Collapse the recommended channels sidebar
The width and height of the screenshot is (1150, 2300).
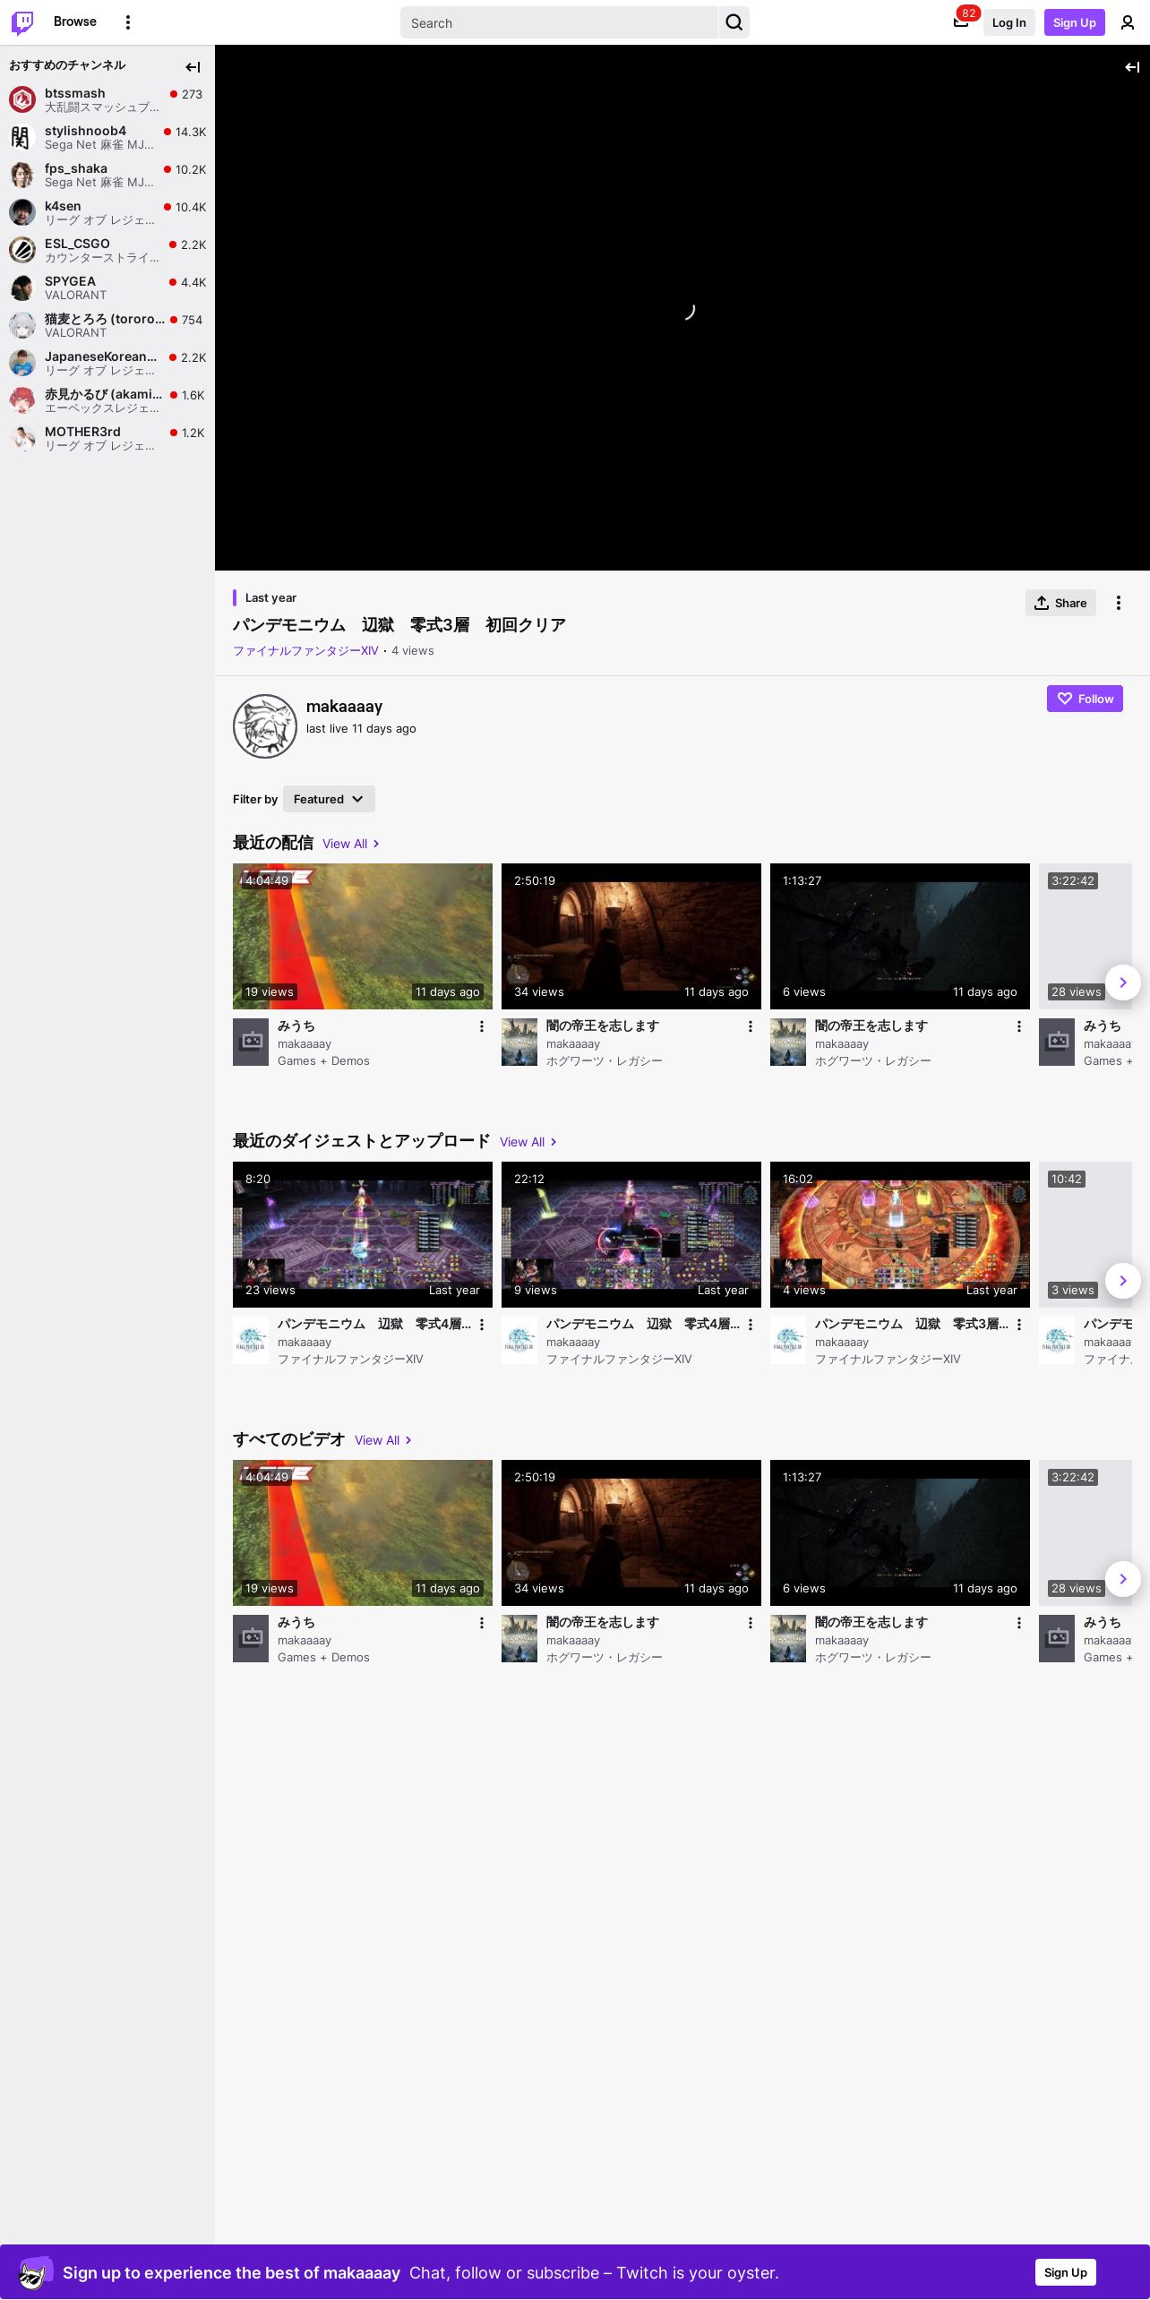pyautogui.click(x=193, y=66)
